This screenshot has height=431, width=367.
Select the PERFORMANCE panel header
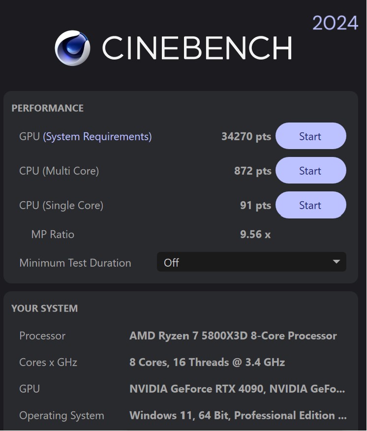(47, 108)
